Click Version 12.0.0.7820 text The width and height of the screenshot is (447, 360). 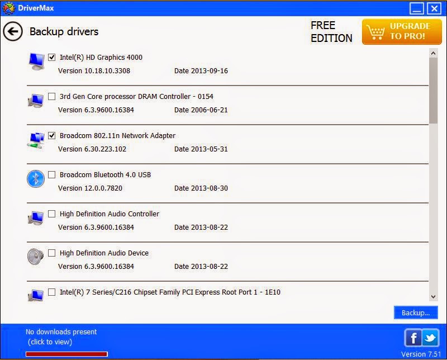tap(90, 188)
